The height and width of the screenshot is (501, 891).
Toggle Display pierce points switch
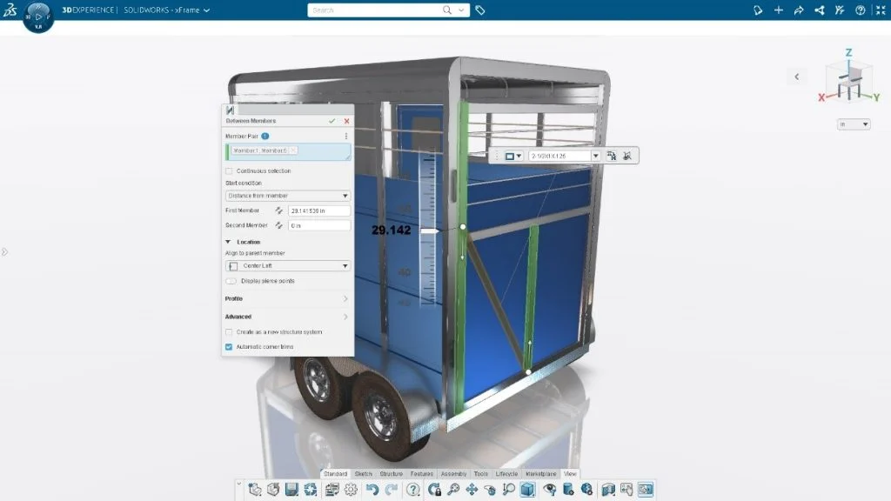[231, 281]
